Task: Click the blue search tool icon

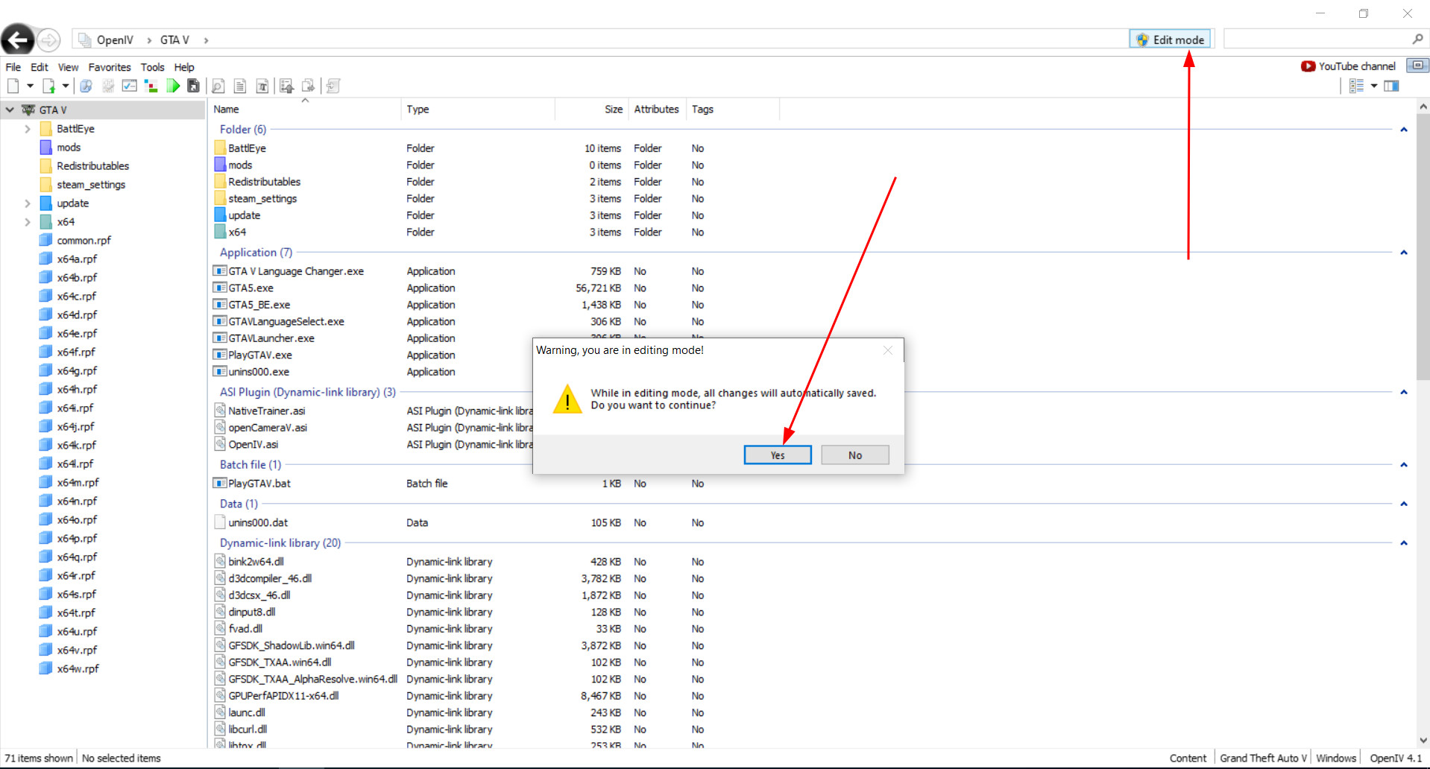Action: coord(86,86)
